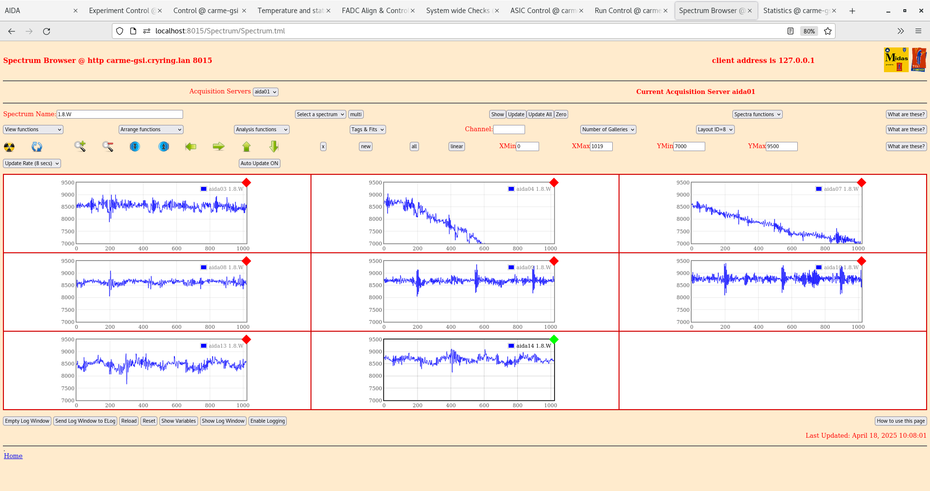Click the green up arrow icon

[x=247, y=146]
